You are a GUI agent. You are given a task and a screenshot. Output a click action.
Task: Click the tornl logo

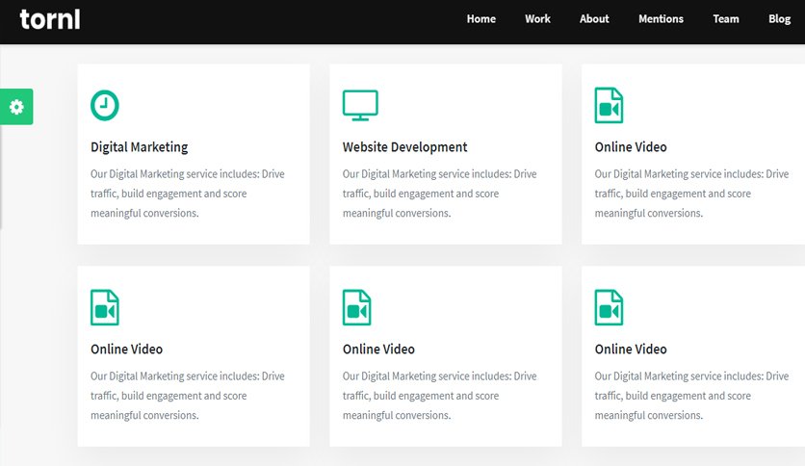pyautogui.click(x=50, y=19)
